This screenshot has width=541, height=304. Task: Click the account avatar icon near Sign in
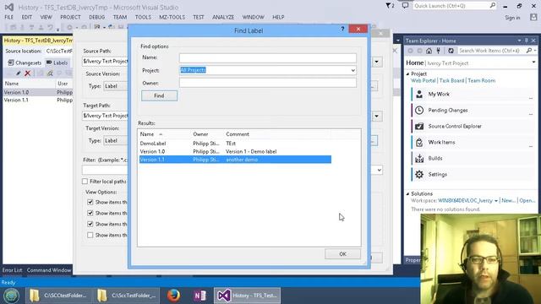tap(533, 17)
